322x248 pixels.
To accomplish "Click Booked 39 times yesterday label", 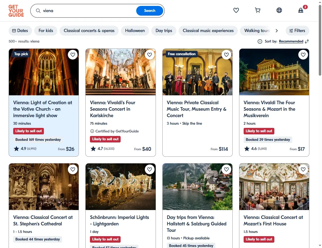I will [268, 139].
